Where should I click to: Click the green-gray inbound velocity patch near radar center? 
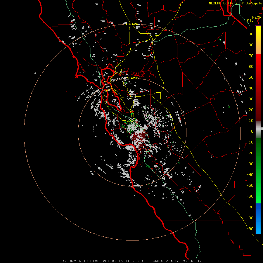(x=132, y=127)
